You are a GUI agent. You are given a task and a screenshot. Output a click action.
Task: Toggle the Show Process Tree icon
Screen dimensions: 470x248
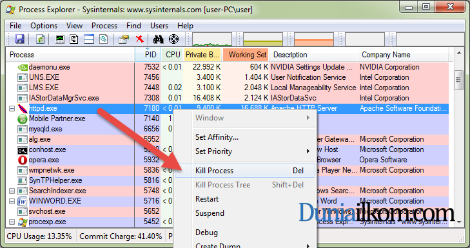74,39
